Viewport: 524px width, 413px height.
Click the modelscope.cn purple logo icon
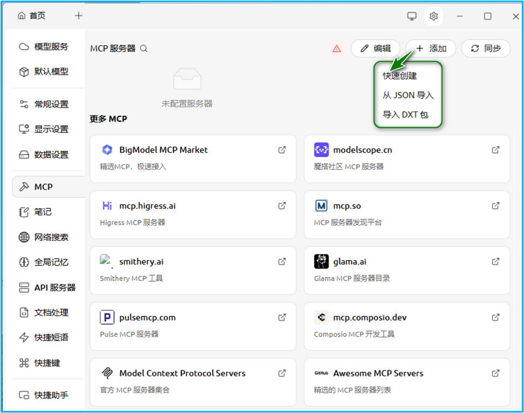(321, 150)
